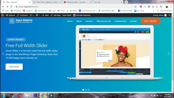The image size is (174, 98).
Task: Click the volume icon in system tray
Action: [x=158, y=96]
